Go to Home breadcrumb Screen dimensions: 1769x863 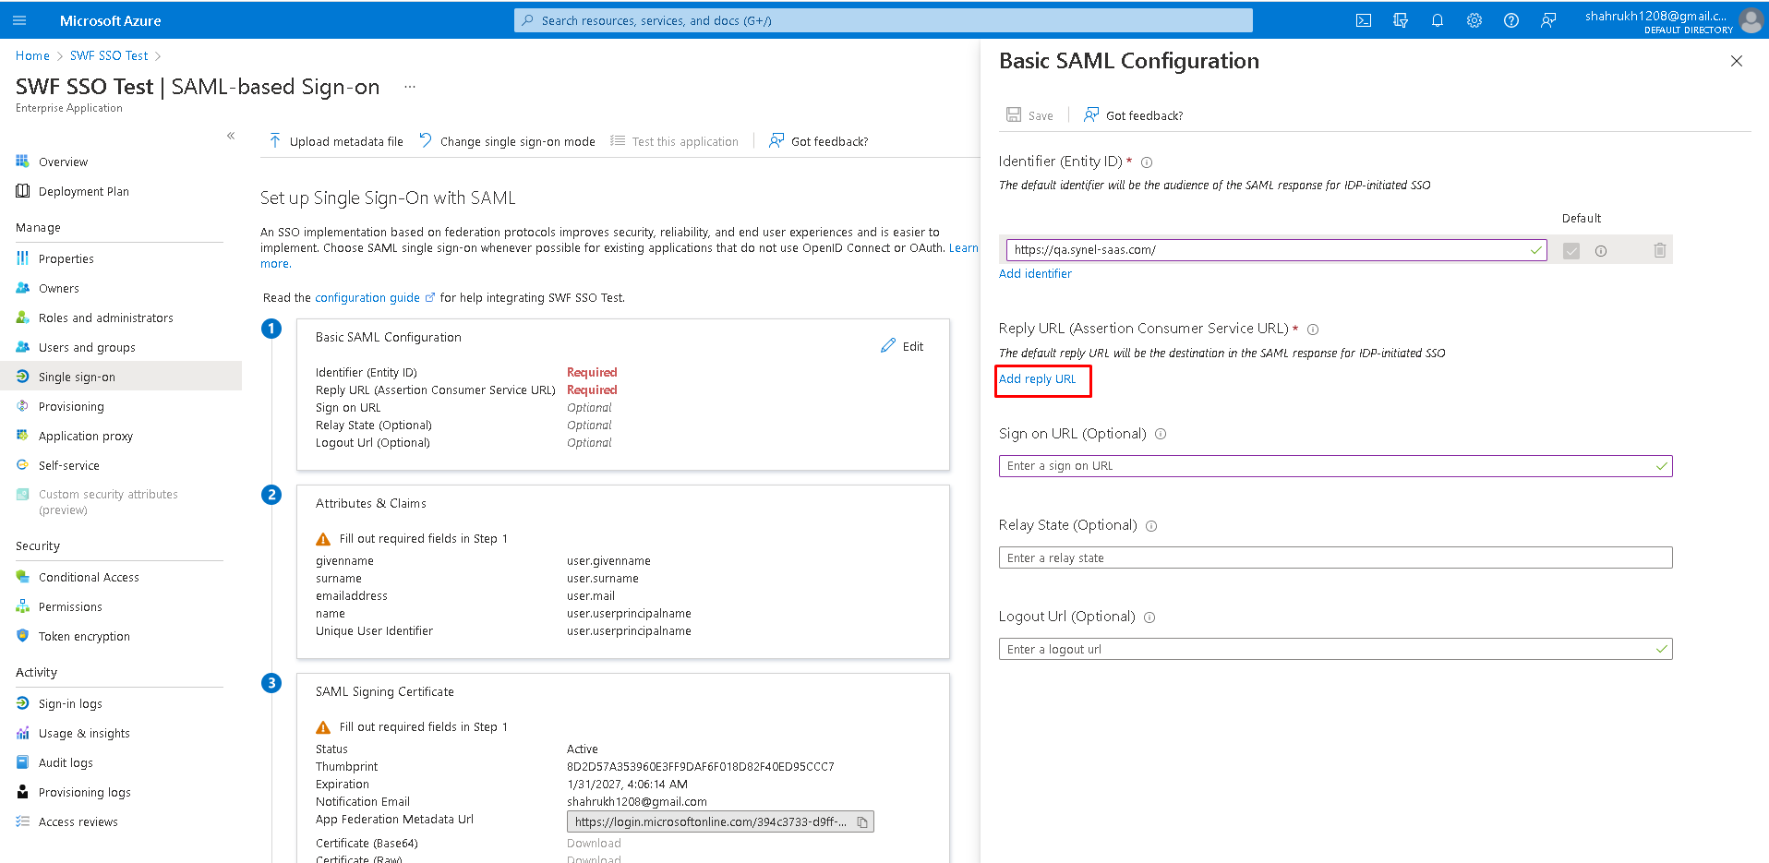coord(32,56)
